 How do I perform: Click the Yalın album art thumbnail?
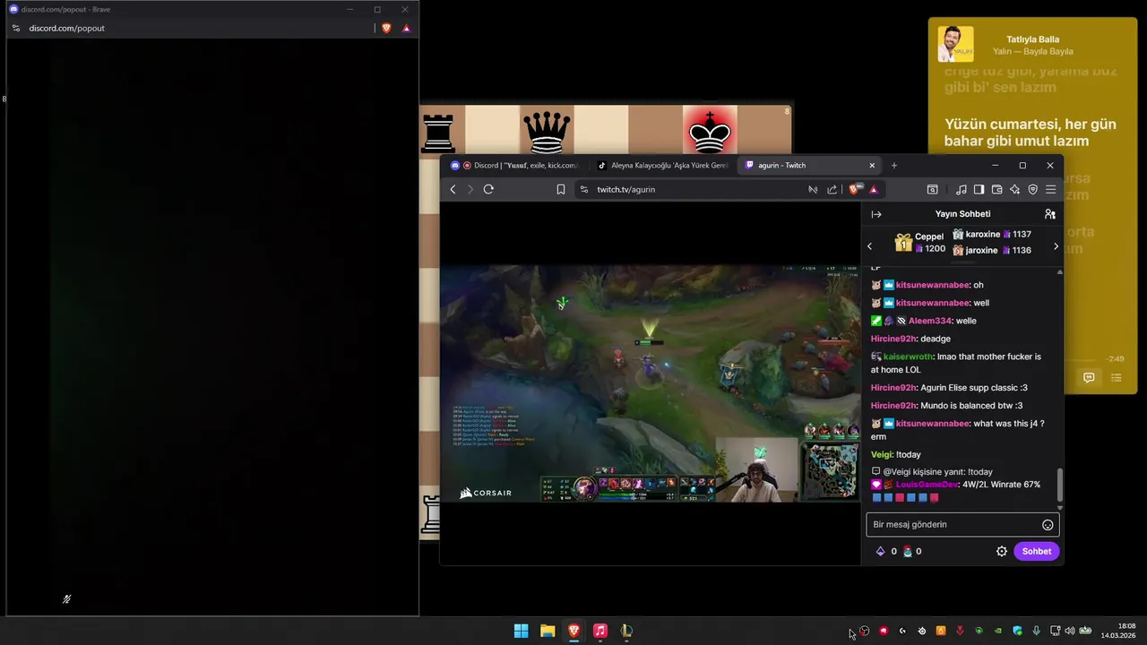(x=955, y=44)
